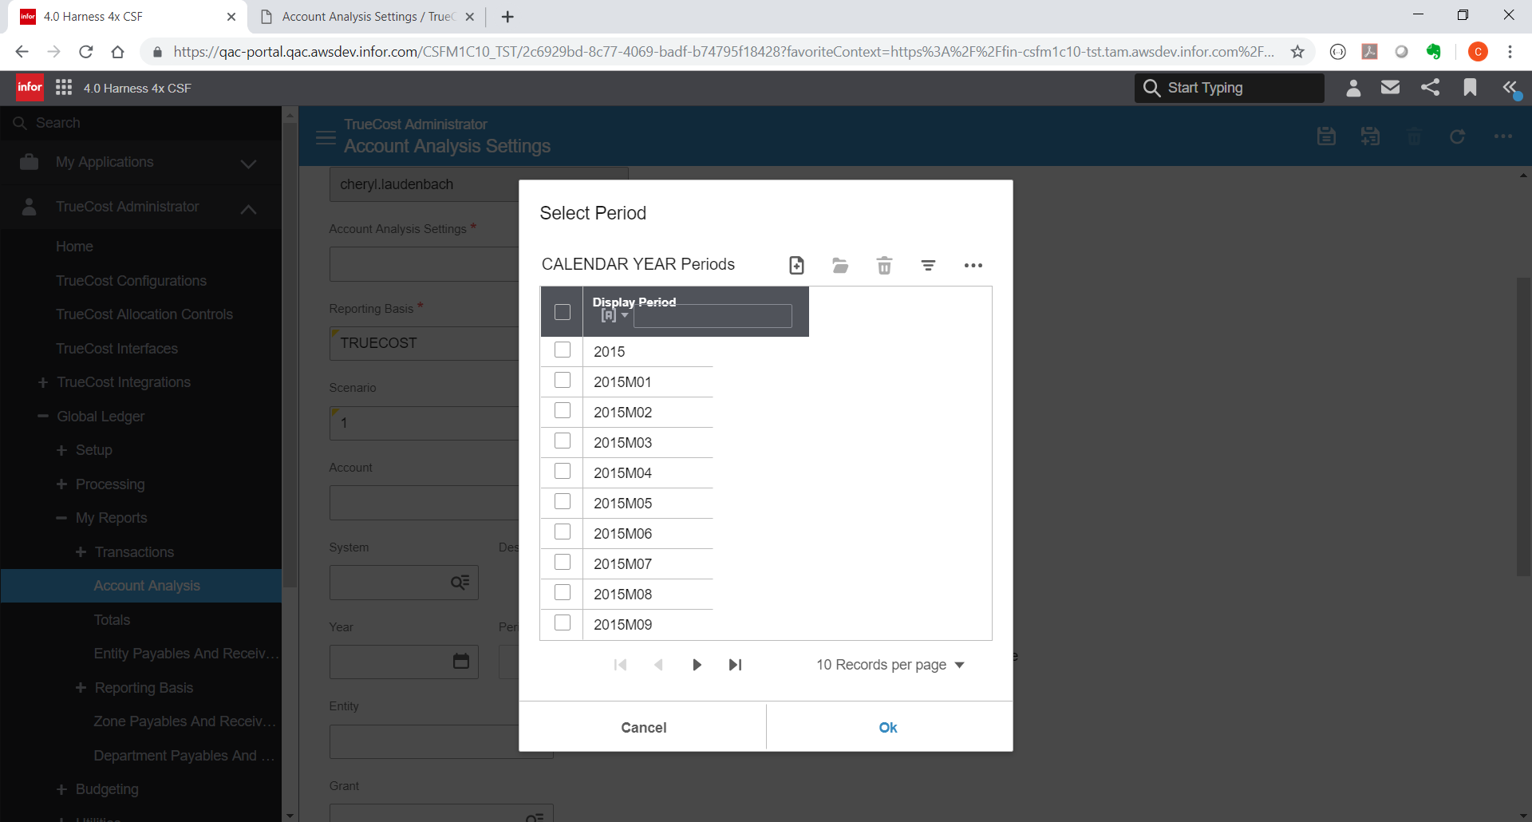Check the 2015M09 period checkbox

[x=563, y=623]
